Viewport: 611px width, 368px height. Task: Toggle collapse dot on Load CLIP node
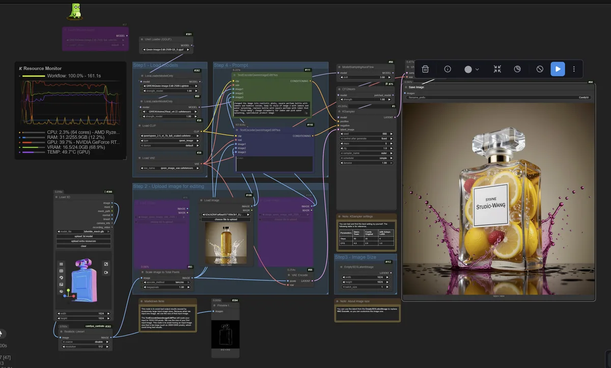click(139, 125)
